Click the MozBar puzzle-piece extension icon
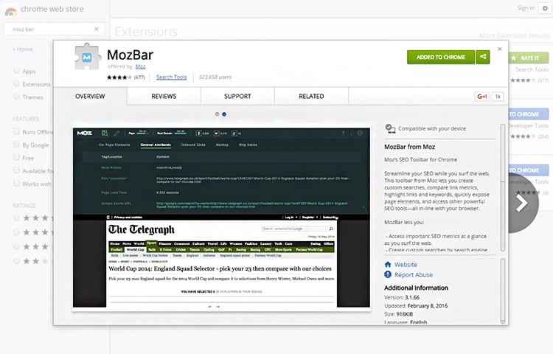Image resolution: width=553 pixels, height=354 pixels. click(86, 57)
